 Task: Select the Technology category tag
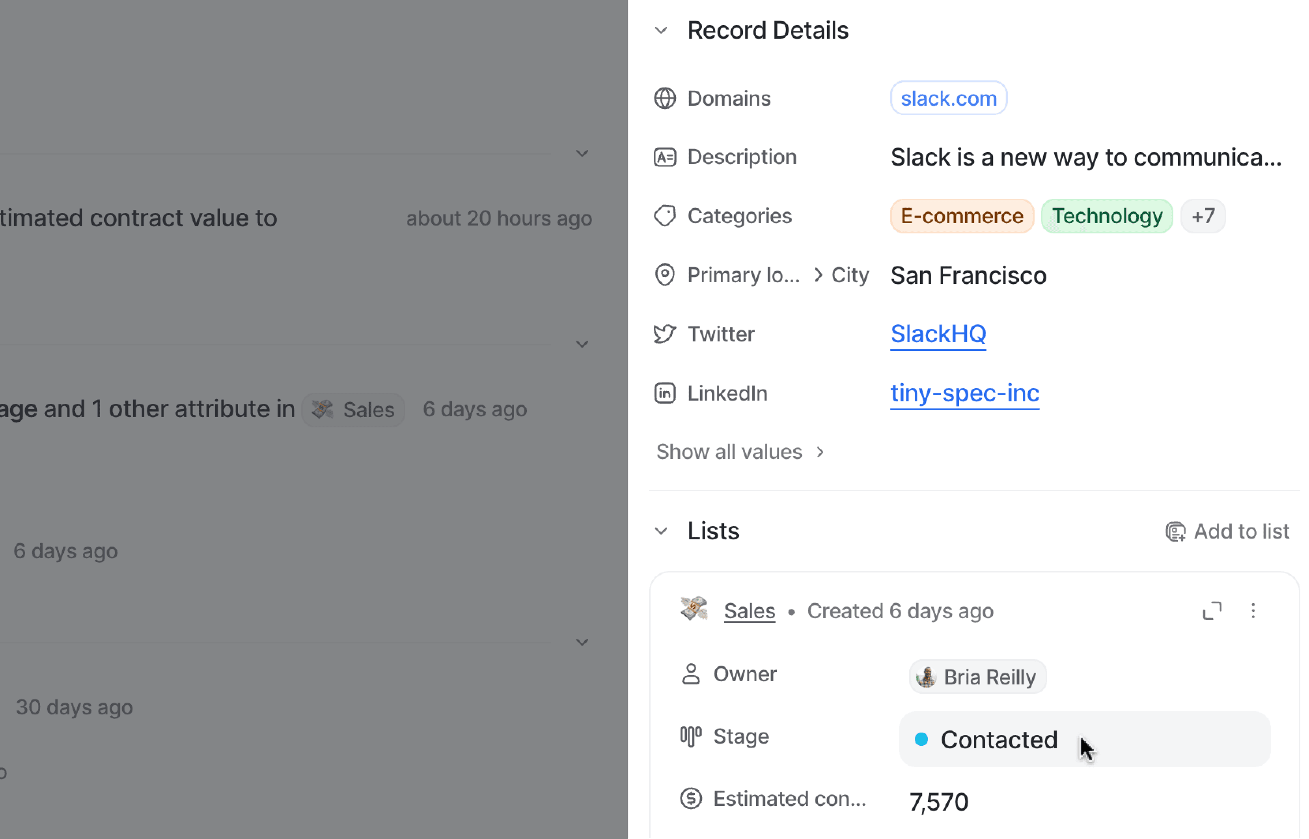pos(1106,216)
